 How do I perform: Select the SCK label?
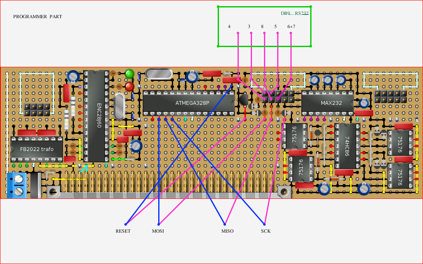point(266,231)
